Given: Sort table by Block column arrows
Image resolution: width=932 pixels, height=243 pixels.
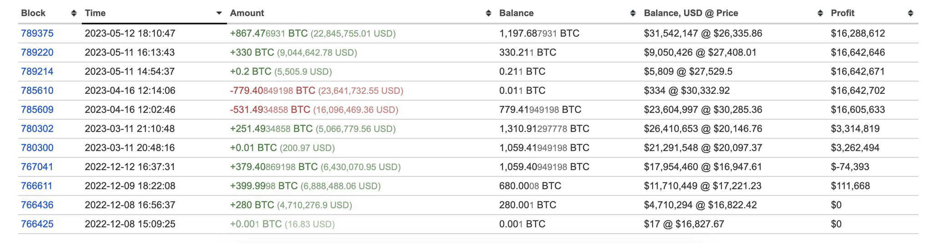Looking at the screenshot, I should (74, 13).
